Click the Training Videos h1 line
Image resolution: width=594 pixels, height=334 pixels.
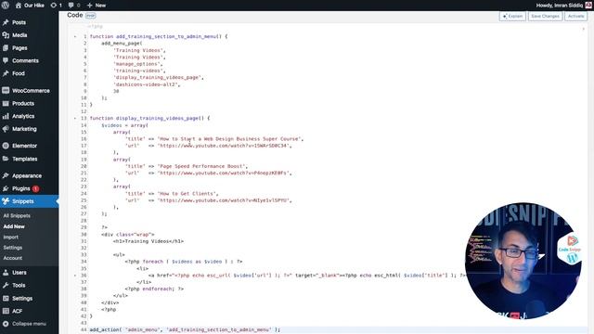click(148, 241)
